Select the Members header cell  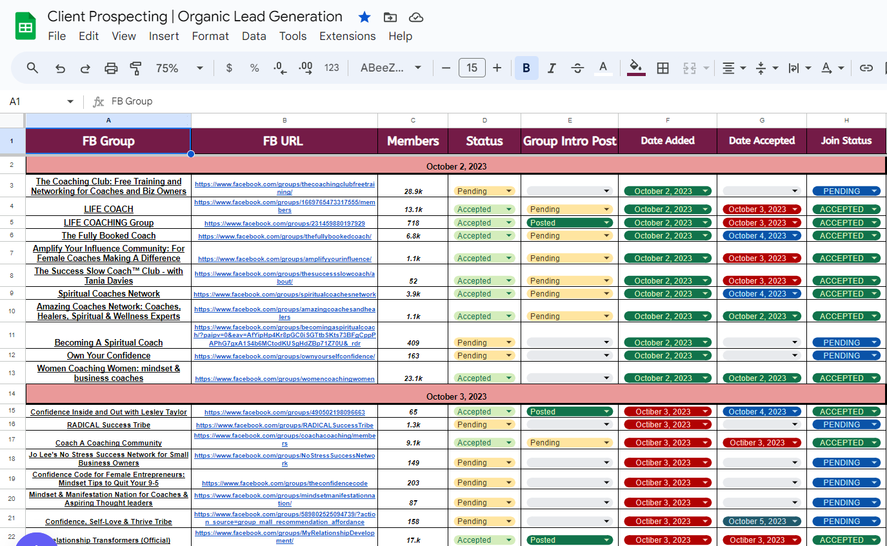[x=413, y=141]
